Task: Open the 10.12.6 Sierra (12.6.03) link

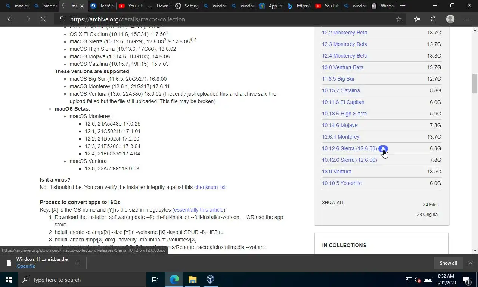Action: 349,148
